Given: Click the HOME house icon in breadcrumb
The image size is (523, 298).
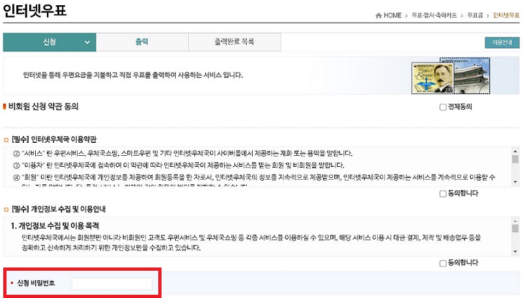Looking at the screenshot, I should click(x=378, y=16).
